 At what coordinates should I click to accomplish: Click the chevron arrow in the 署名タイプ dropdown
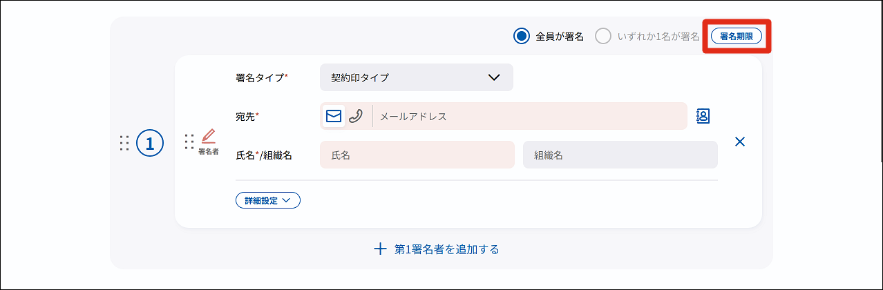tap(494, 77)
